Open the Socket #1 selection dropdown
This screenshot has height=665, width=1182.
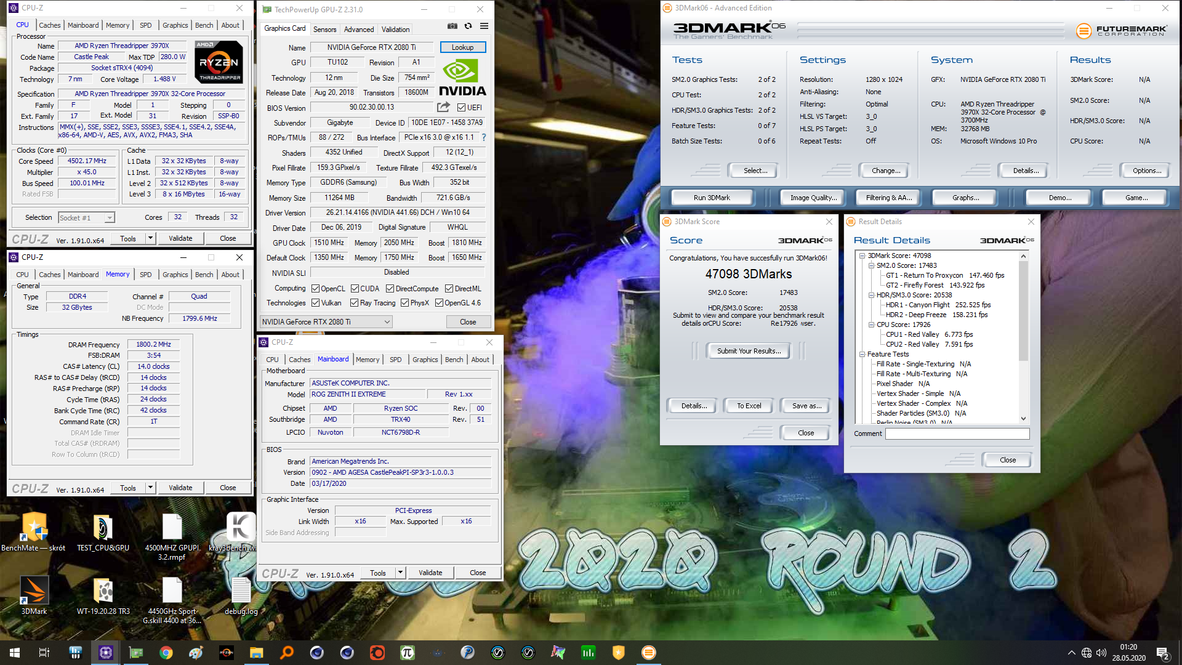(x=86, y=217)
